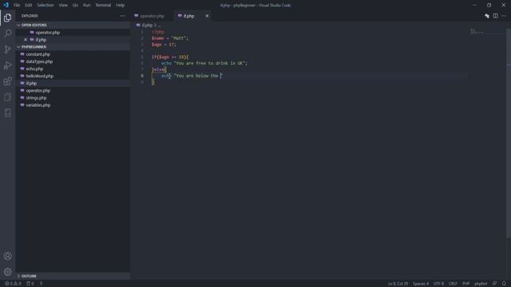Viewport: 511px width, 287px height.
Task: Open Explorer's three-dot Views and More Actions
Action: tap(122, 16)
